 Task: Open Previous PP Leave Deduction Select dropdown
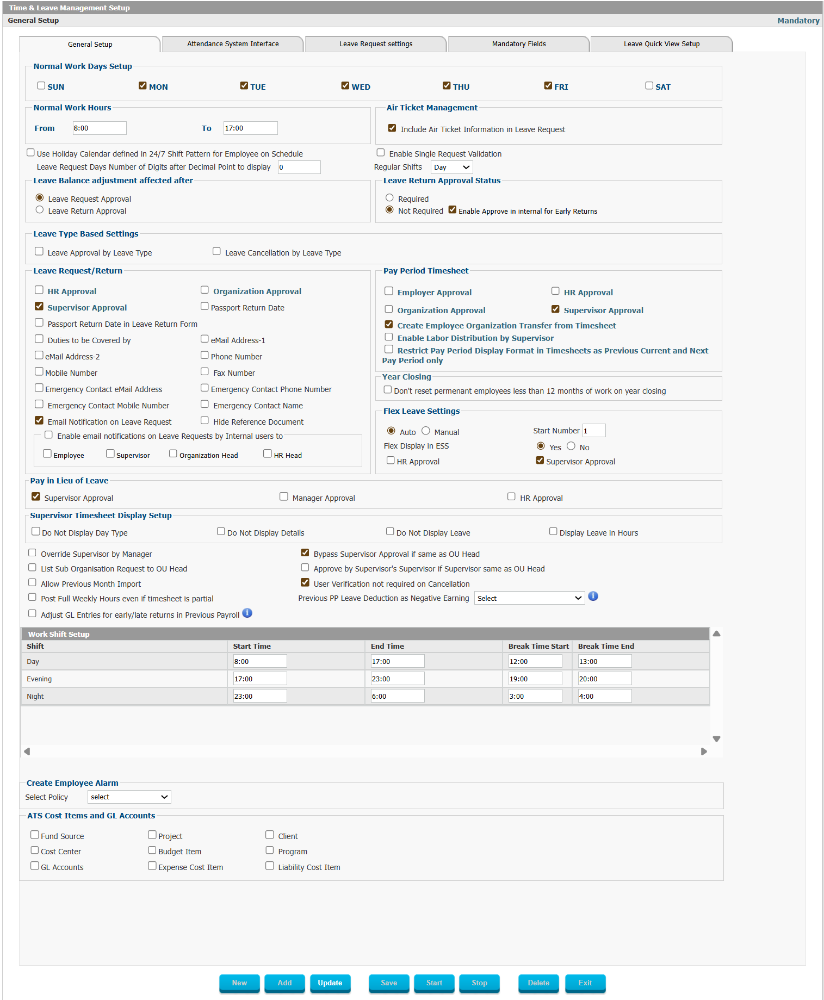coord(529,598)
